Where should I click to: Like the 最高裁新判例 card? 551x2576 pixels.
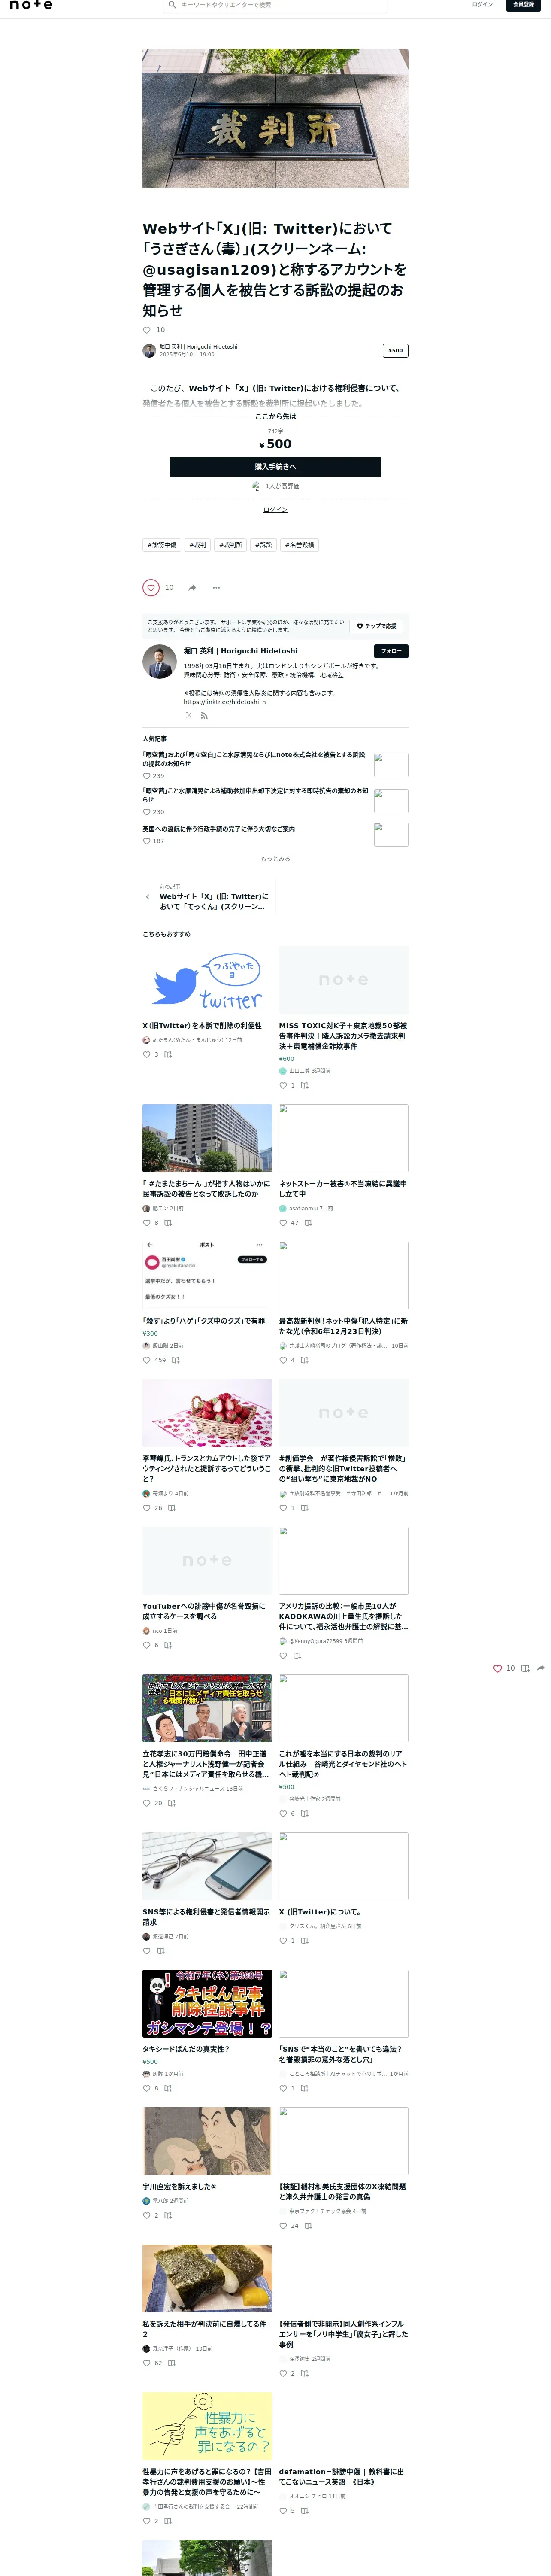pos(283,1360)
